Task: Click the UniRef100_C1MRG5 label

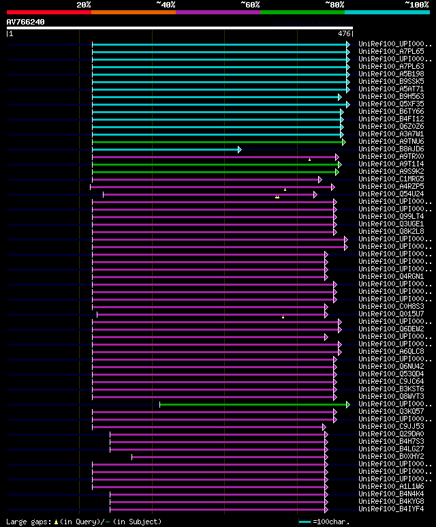Action: click(391, 179)
